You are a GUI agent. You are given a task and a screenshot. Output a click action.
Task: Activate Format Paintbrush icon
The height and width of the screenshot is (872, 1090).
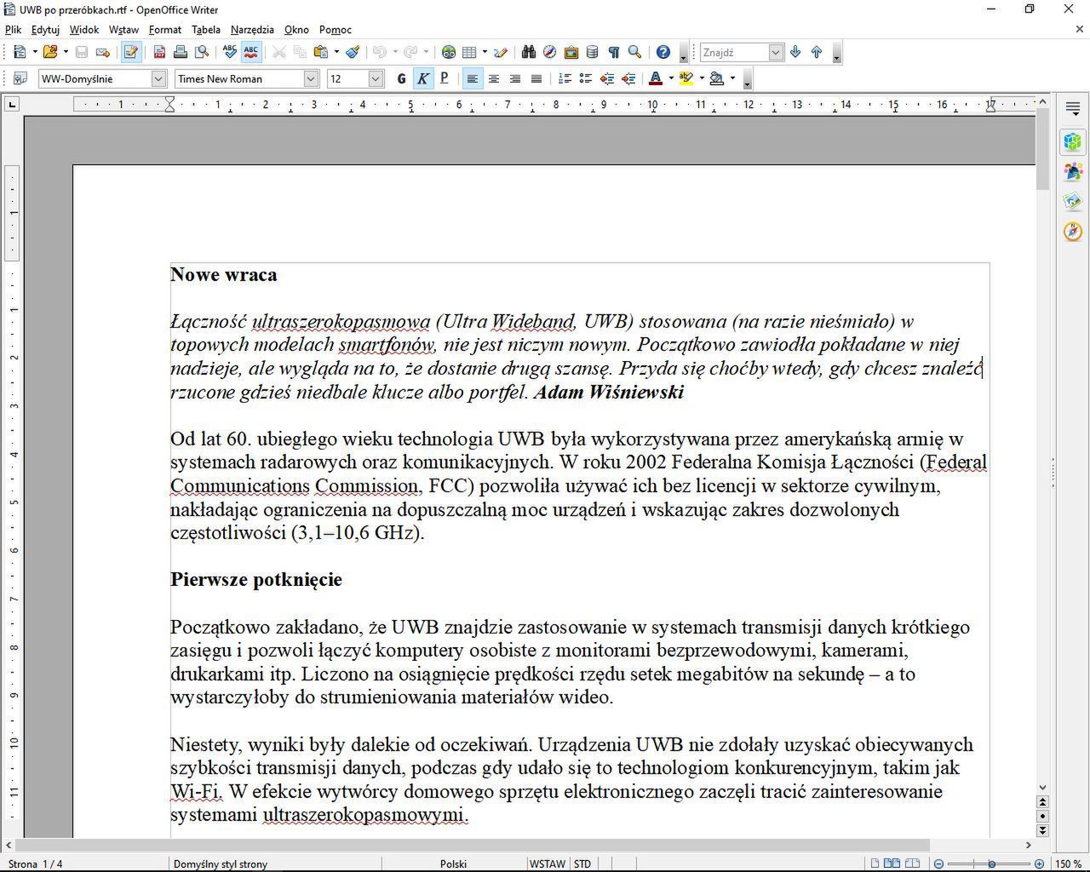tap(353, 52)
